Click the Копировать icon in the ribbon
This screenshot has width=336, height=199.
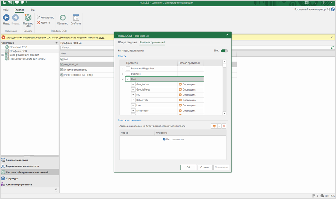pyautogui.click(x=39, y=18)
